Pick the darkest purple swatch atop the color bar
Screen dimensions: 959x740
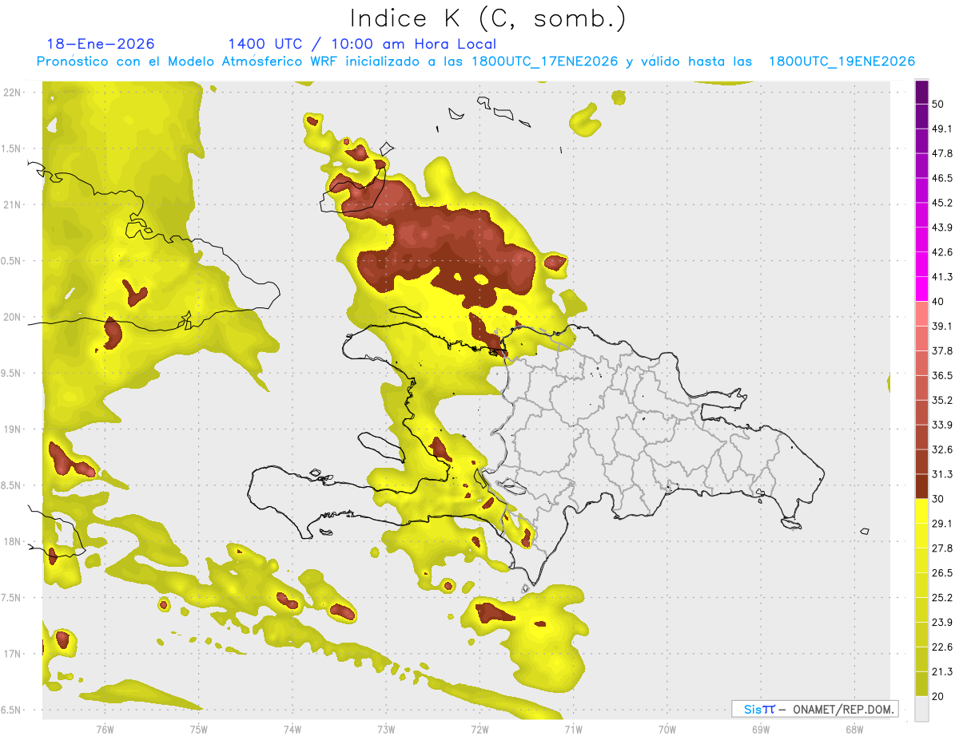click(921, 93)
